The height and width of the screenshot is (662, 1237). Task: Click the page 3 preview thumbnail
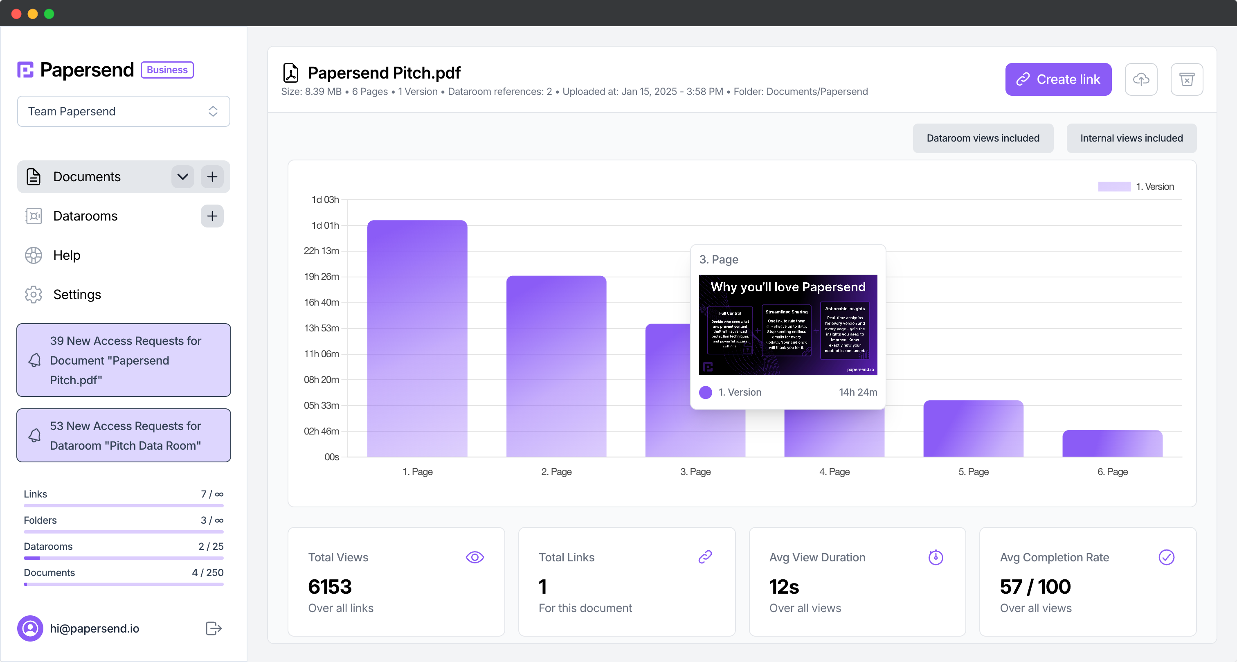[787, 324]
